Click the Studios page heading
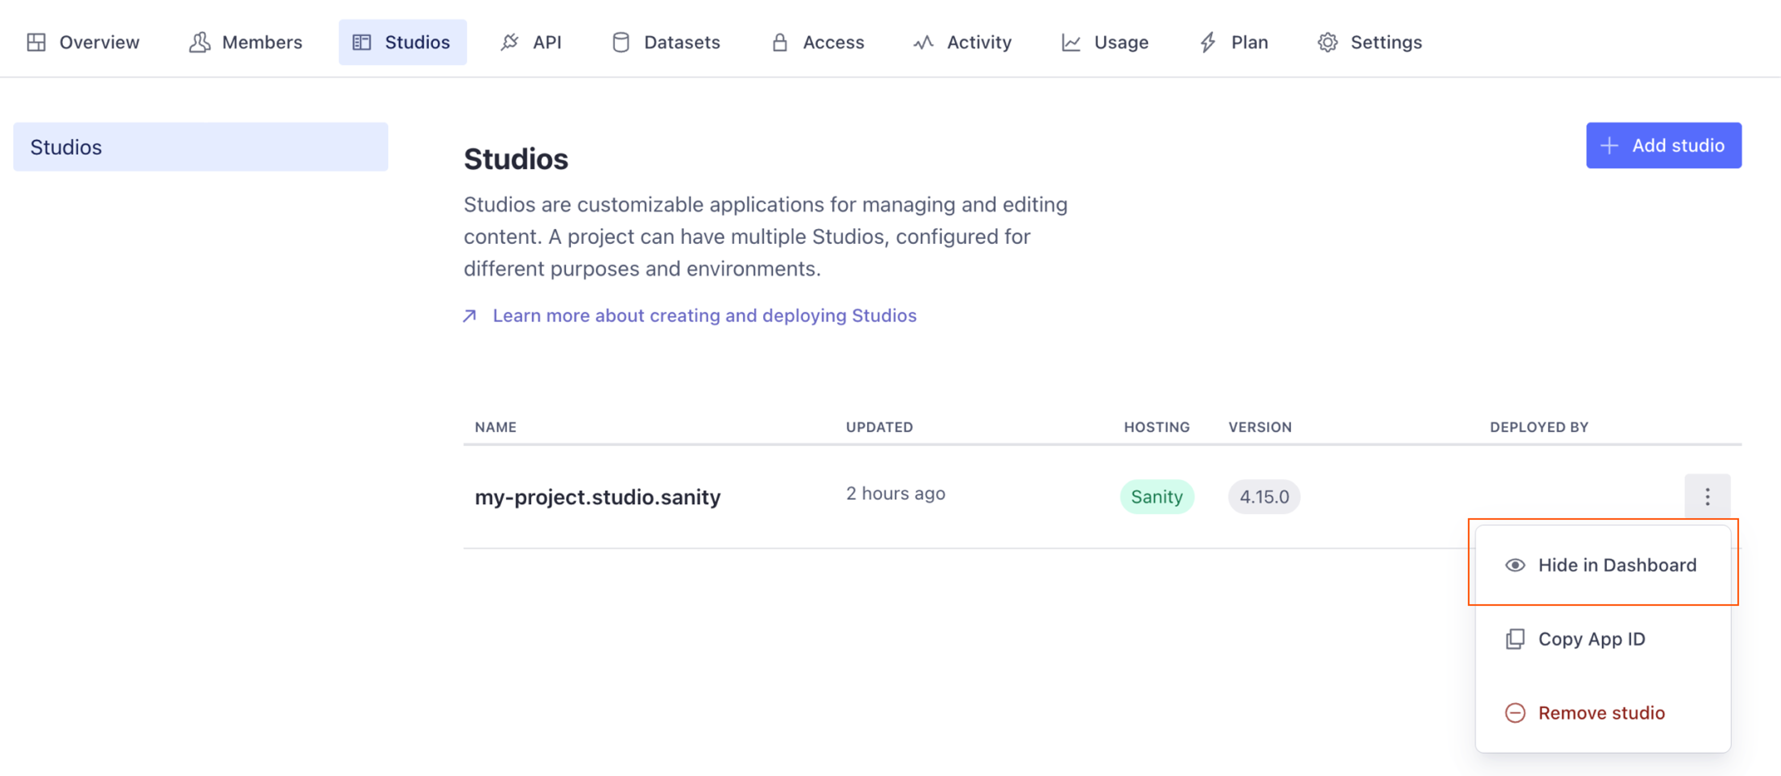This screenshot has height=776, width=1781. [x=516, y=159]
